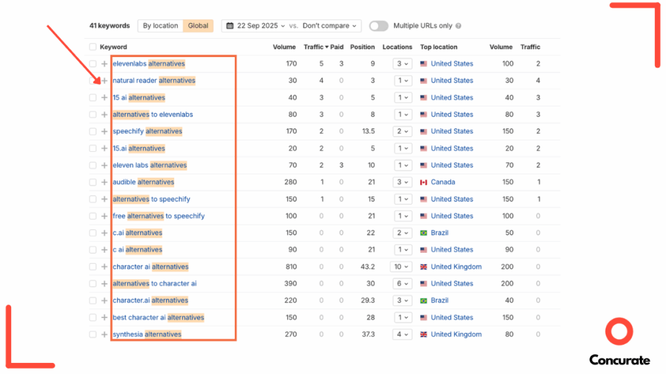The width and height of the screenshot is (666, 374).
Task: Expand locations dropdown for audible alternatives
Action: [x=402, y=182]
